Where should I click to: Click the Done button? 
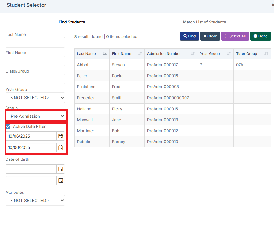pyautogui.click(x=260, y=36)
